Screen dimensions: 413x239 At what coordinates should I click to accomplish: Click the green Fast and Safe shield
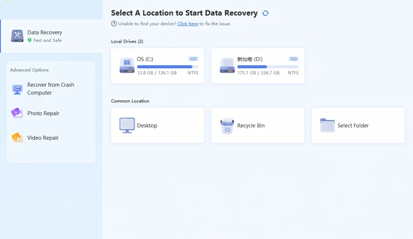(29, 40)
